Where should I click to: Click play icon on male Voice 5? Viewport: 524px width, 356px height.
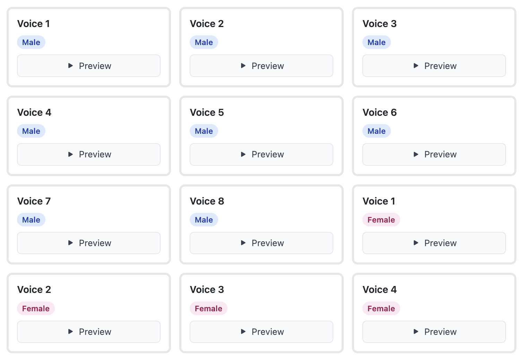coord(243,154)
